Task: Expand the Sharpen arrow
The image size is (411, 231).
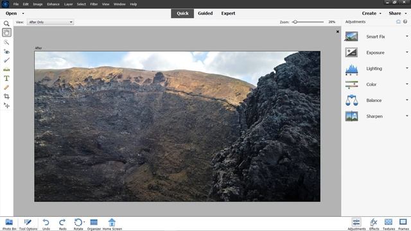Action: tap(407, 116)
